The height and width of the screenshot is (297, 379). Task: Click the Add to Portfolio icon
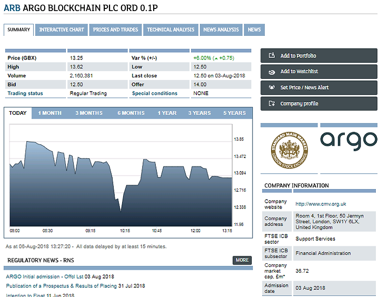[x=272, y=55]
